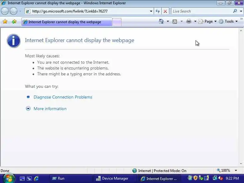The height and width of the screenshot is (183, 244).
Task: Click the blue information icon
Action: point(13,41)
